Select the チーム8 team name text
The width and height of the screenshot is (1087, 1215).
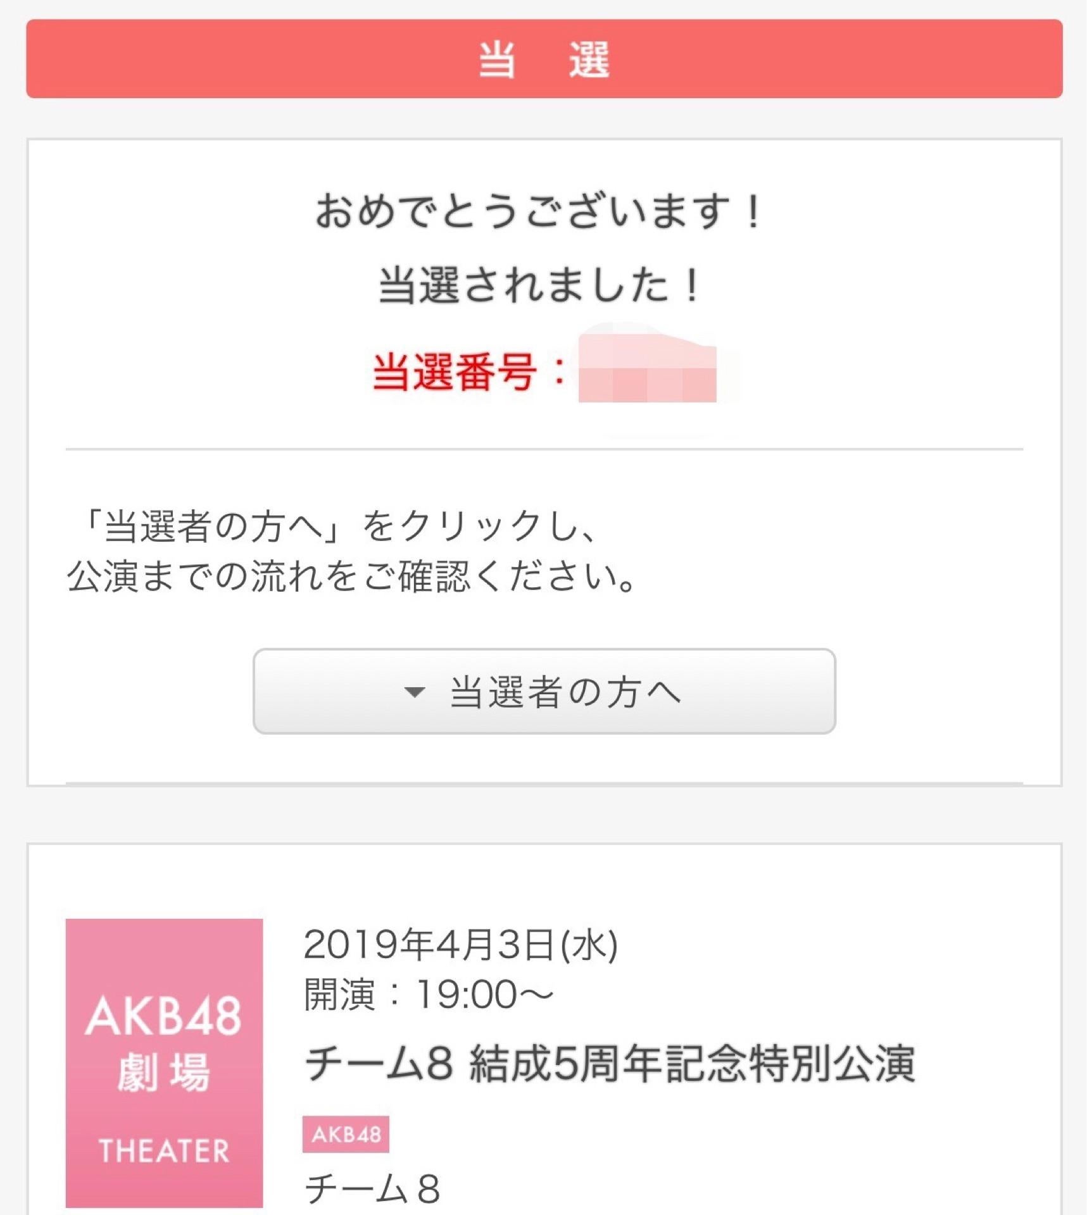click(372, 1188)
